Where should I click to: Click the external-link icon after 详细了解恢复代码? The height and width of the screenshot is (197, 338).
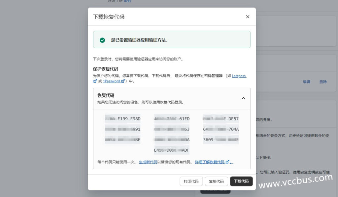(227, 162)
